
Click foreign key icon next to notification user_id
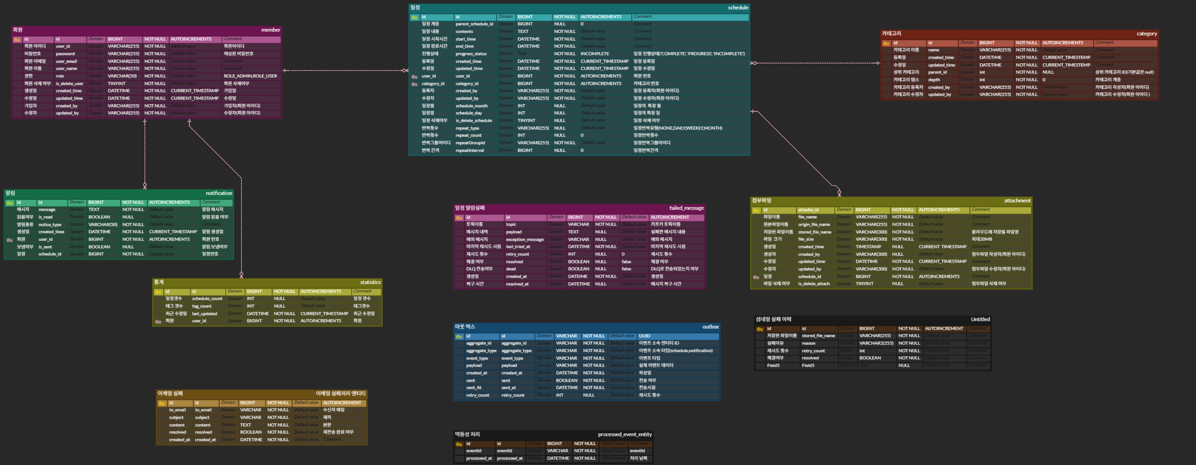click(x=9, y=240)
